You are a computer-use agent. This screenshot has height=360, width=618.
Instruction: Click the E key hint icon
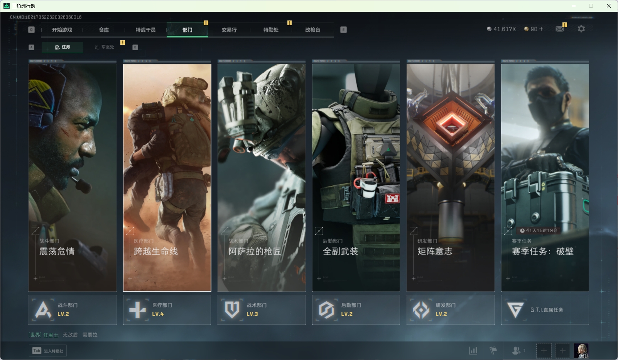coord(343,30)
